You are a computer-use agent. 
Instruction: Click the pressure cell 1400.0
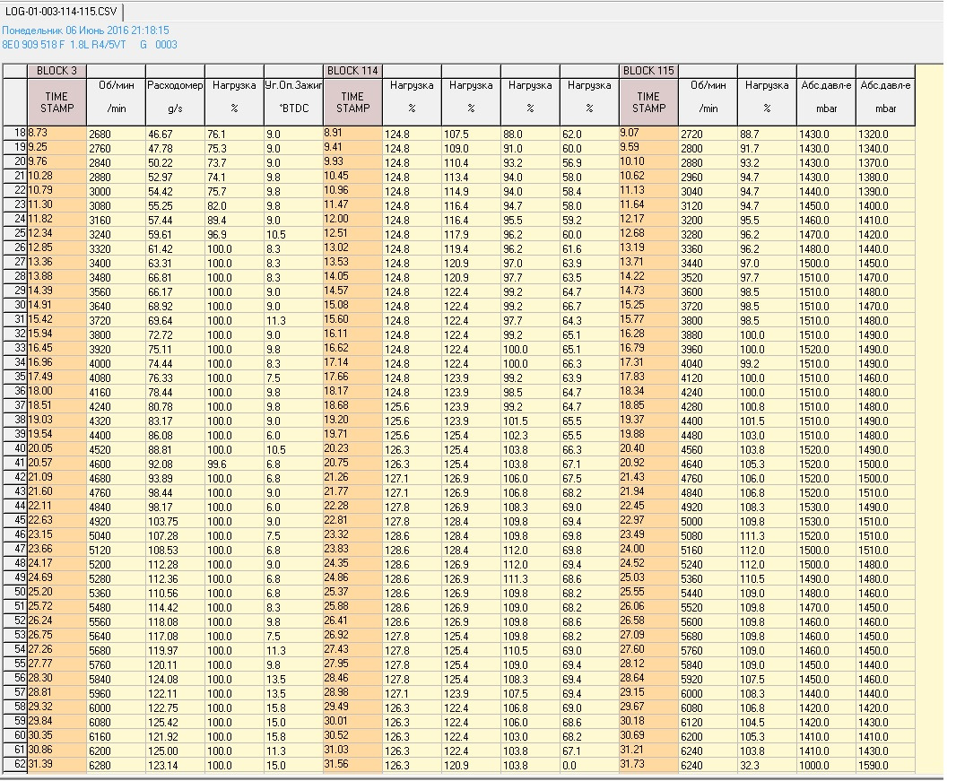pyautogui.click(x=885, y=206)
